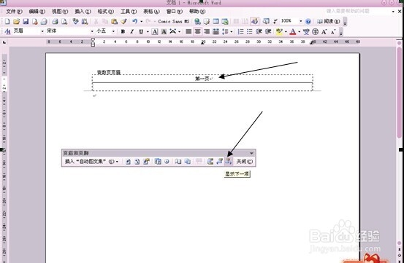Show the Drawing toolbar
The image size is (404, 263).
254,22
